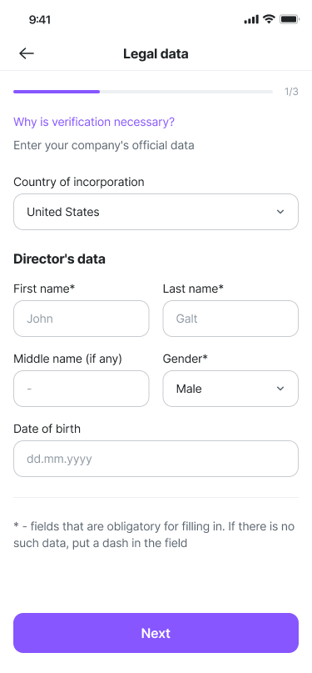Viewport: 312px width, 673px height.
Task: Open the Gender dropdown showing Male
Action: pyautogui.click(x=230, y=389)
